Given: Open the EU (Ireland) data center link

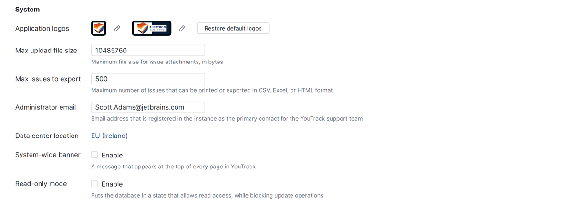Looking at the screenshot, I should (x=109, y=136).
